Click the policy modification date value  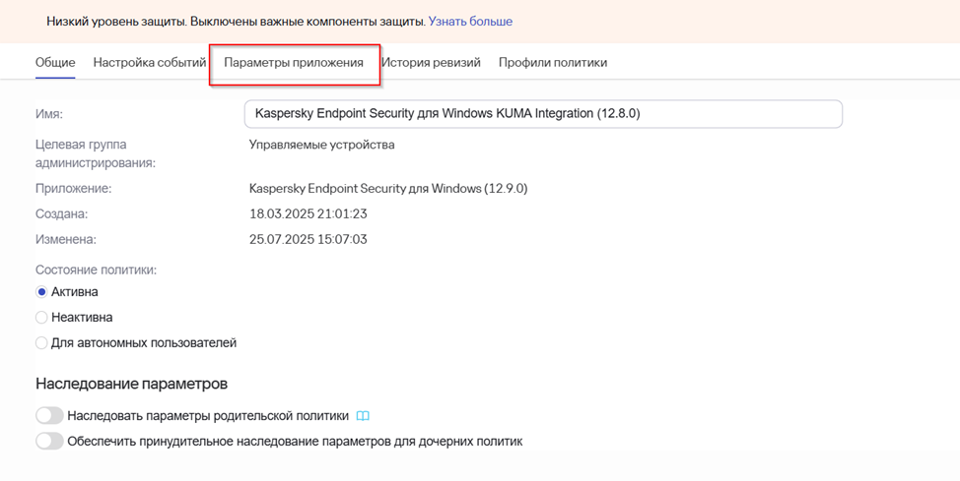tap(309, 239)
